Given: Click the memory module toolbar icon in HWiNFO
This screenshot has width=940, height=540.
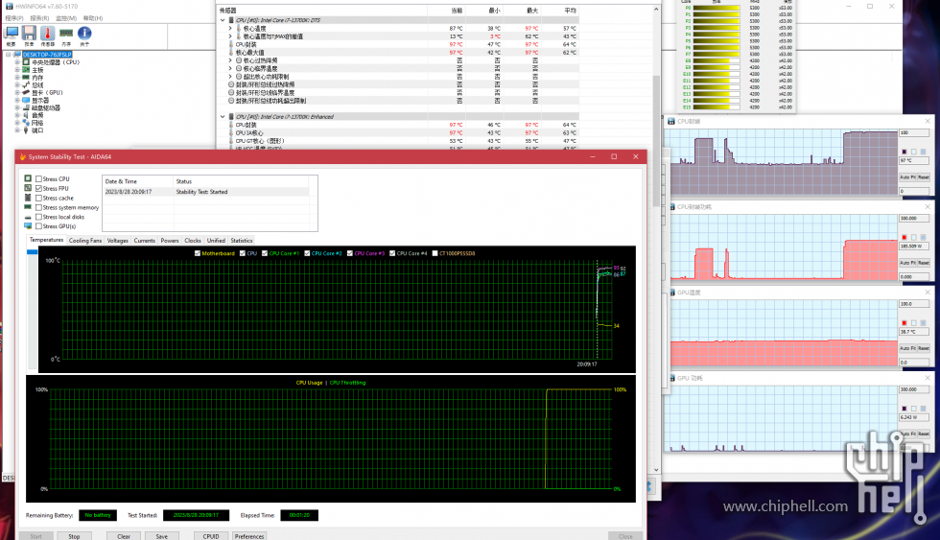Looking at the screenshot, I should pos(66,34).
